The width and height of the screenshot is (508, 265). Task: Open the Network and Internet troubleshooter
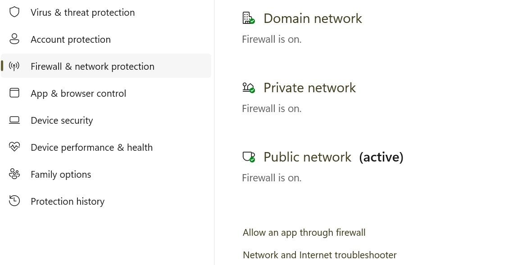pyautogui.click(x=319, y=255)
